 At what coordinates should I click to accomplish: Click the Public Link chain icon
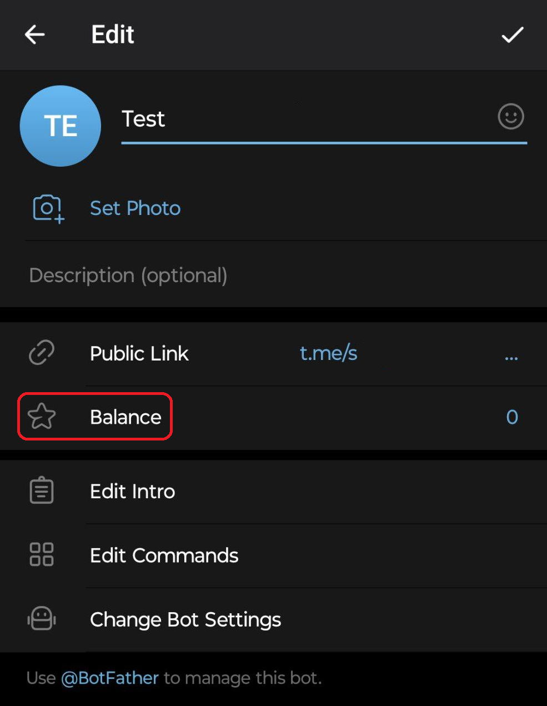(x=42, y=353)
